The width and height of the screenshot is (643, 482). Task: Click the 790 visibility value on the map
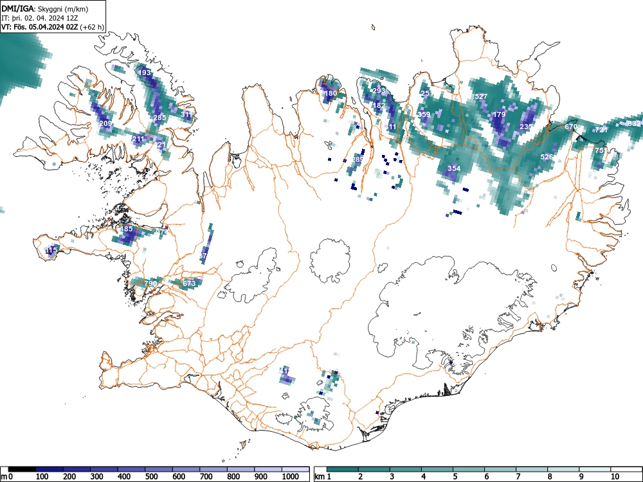tap(150, 283)
